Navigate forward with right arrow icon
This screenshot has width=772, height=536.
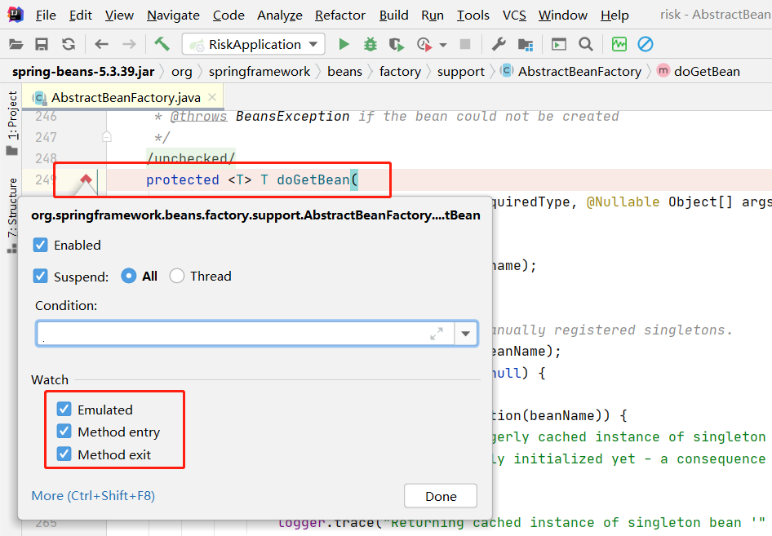pyautogui.click(x=129, y=45)
